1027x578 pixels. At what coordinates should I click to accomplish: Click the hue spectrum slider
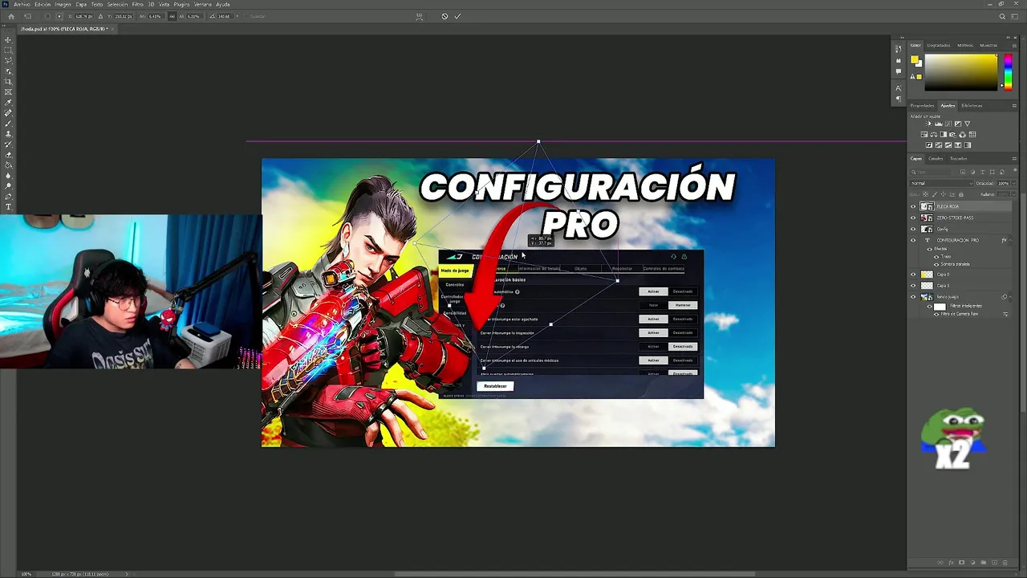tap(1009, 72)
